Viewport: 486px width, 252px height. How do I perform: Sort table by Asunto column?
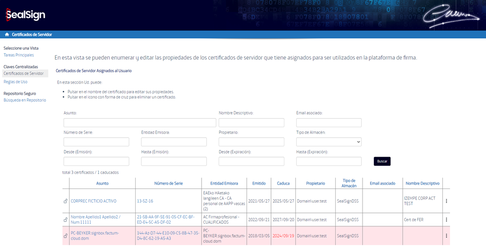(102, 183)
